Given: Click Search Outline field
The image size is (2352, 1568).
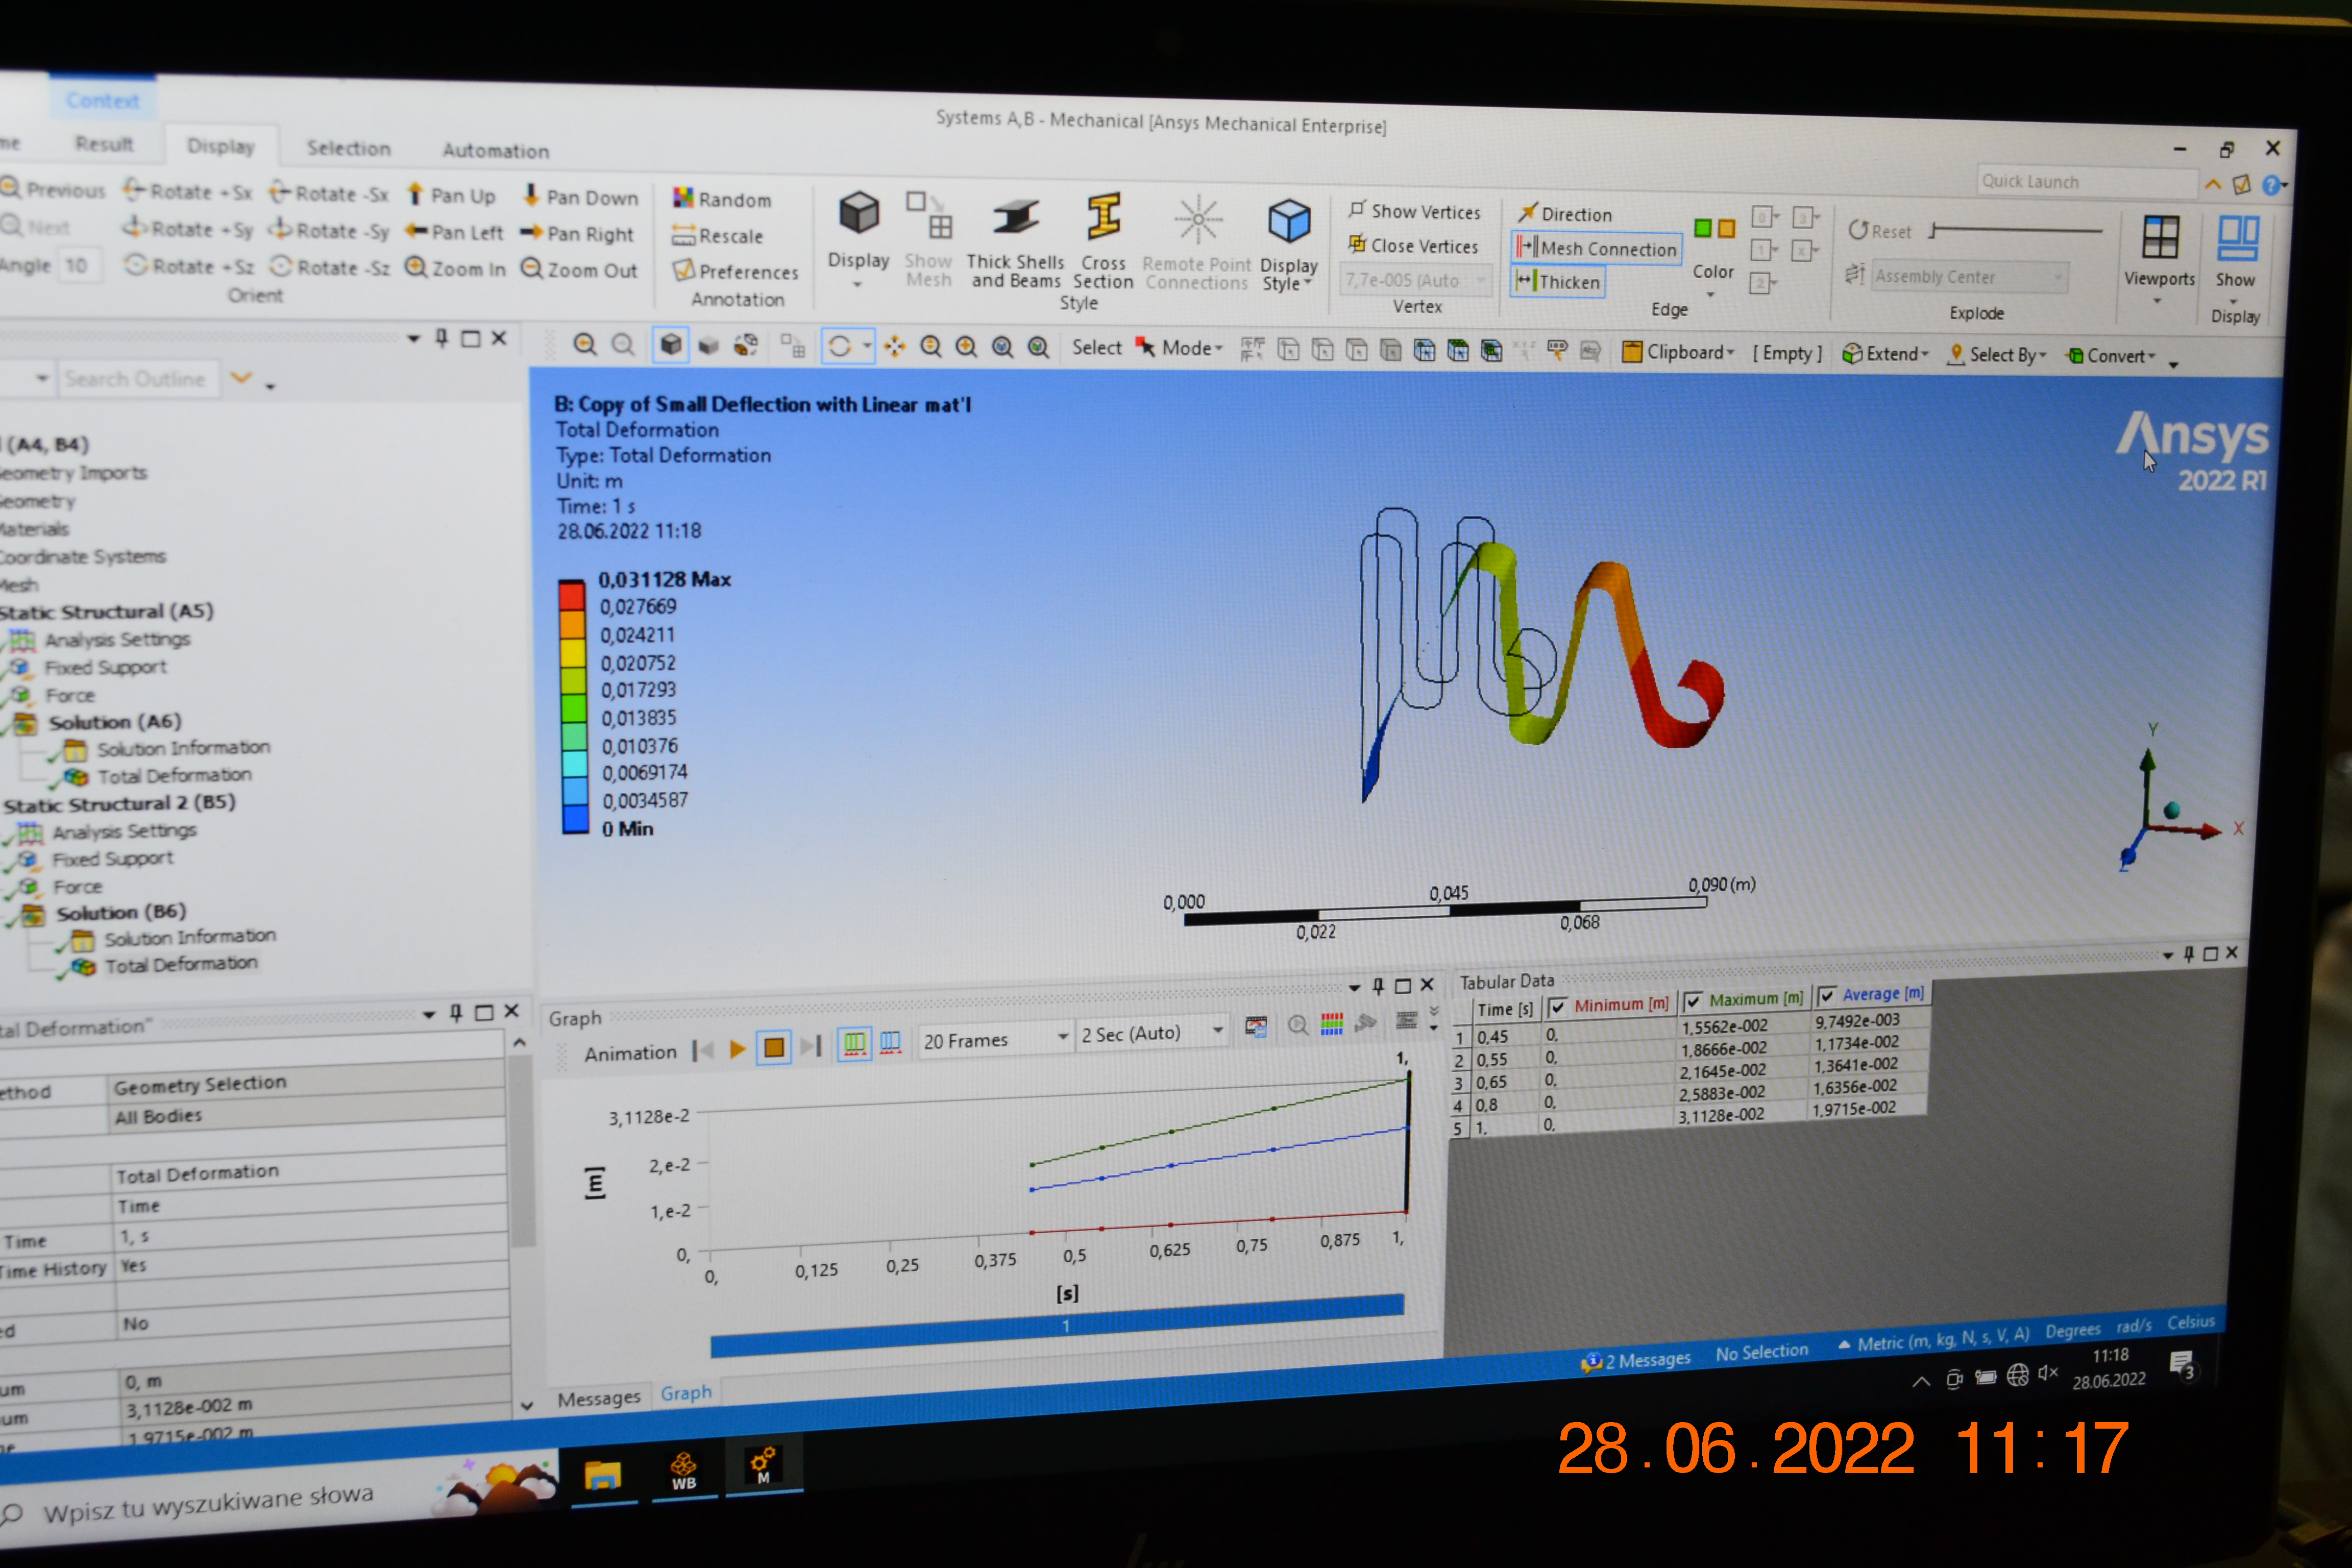Looking at the screenshot, I should pos(138,379).
